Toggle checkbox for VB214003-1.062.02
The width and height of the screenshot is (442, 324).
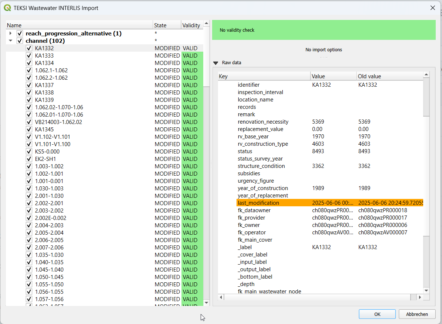coord(29,122)
